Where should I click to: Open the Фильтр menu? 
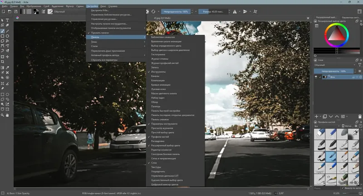(69, 6)
